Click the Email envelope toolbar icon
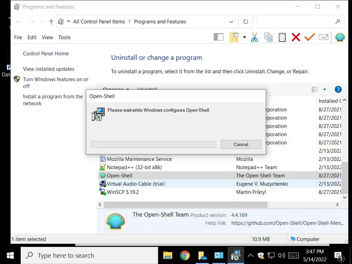Image resolution: width=352 pixels, height=264 pixels. 323,37
